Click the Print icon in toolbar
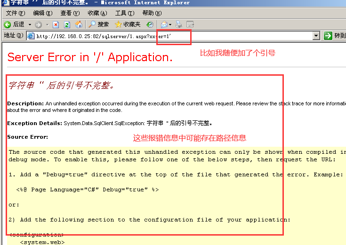The height and width of the screenshot is (245, 346). (x=179, y=24)
